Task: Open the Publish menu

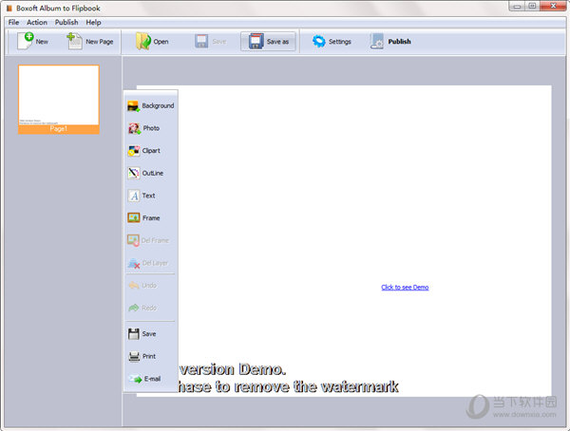Action: tap(66, 22)
